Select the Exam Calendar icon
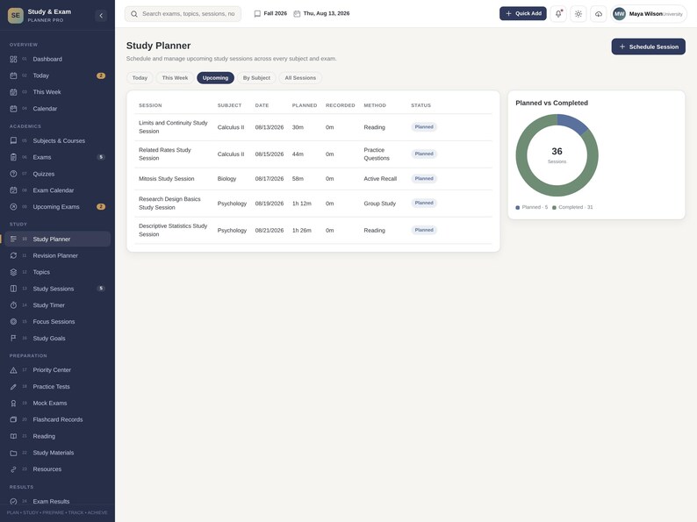The height and width of the screenshot is (522, 697). tap(13, 190)
